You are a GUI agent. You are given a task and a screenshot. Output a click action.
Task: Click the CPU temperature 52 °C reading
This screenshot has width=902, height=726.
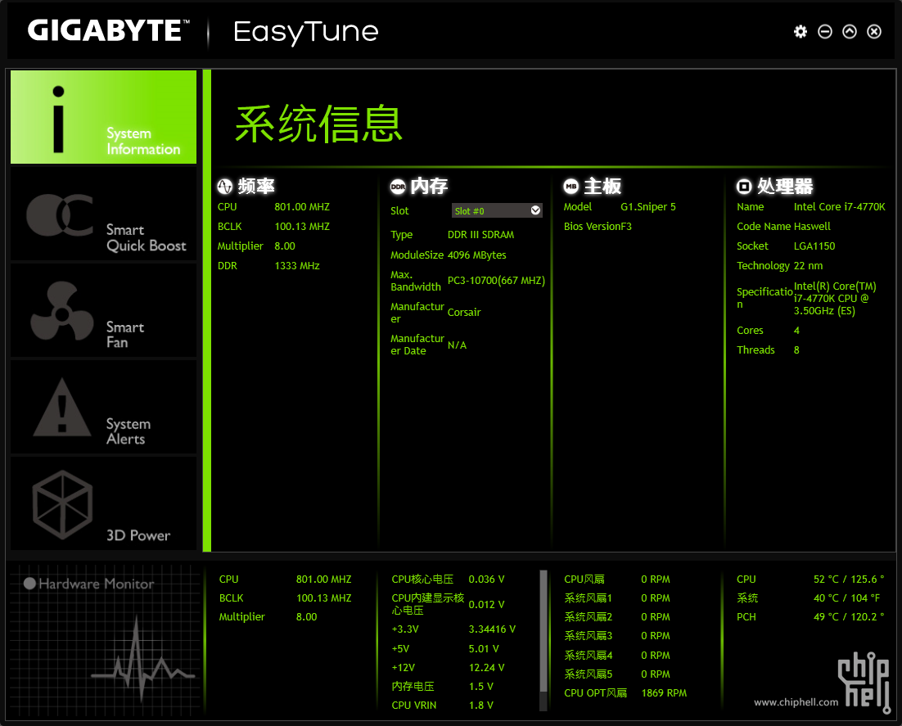(x=849, y=579)
